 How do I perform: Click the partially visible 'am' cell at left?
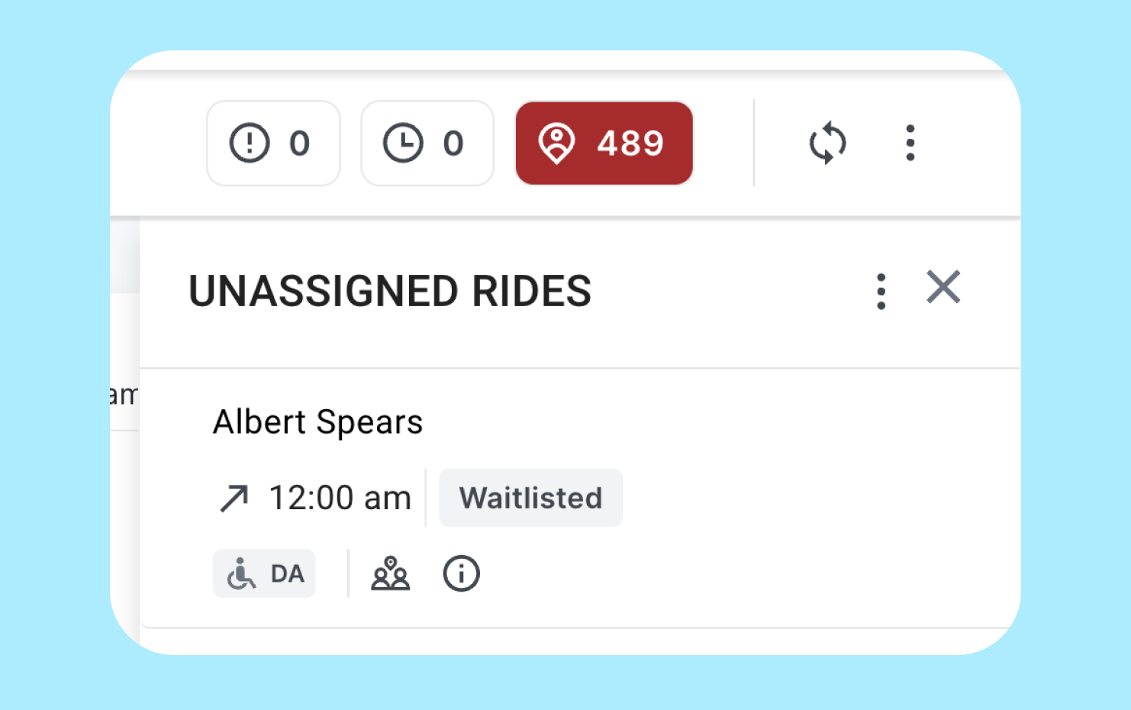click(x=124, y=395)
